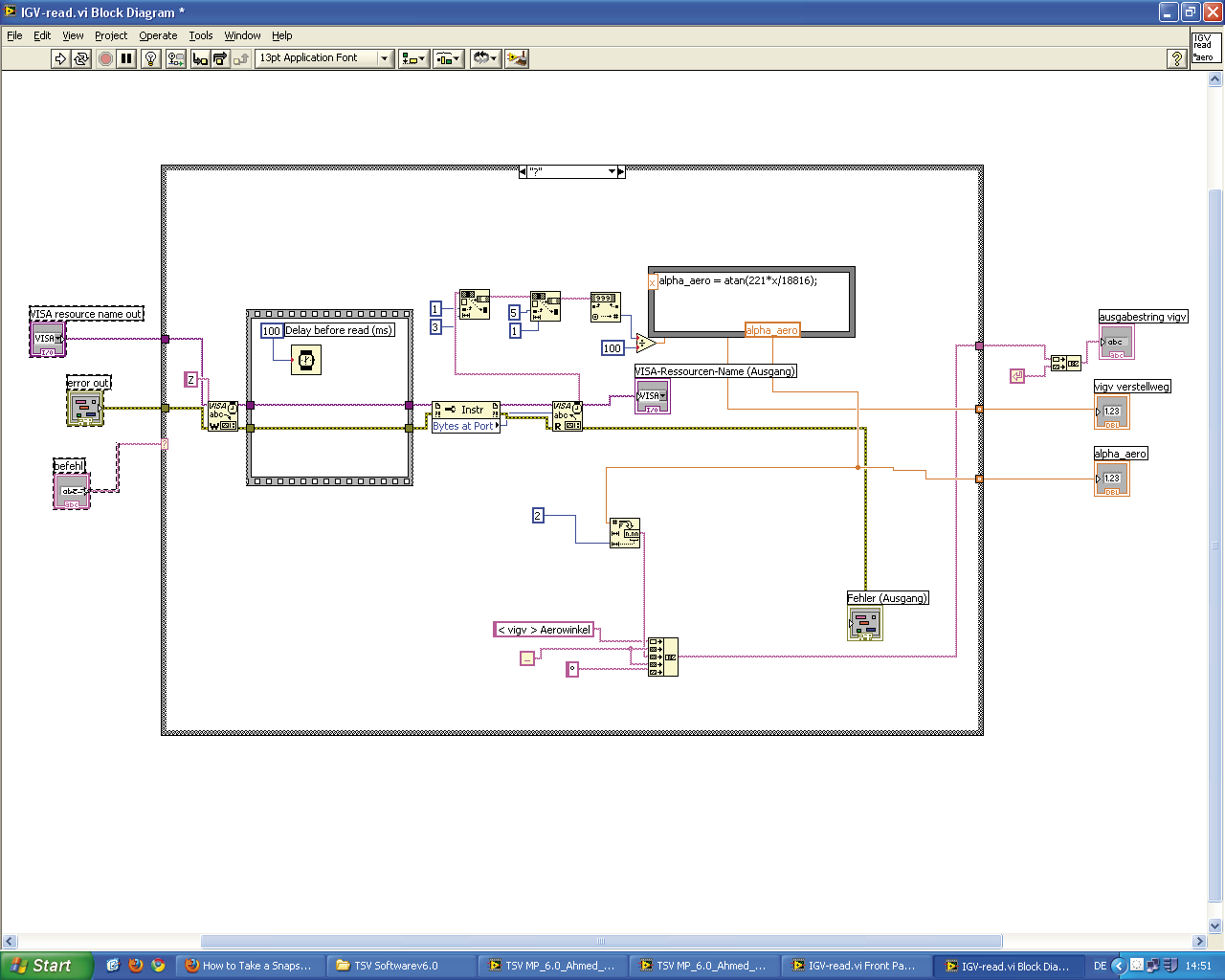1225x980 pixels.
Task: Select the Concatenate Strings node in case
Action: [x=663, y=657]
